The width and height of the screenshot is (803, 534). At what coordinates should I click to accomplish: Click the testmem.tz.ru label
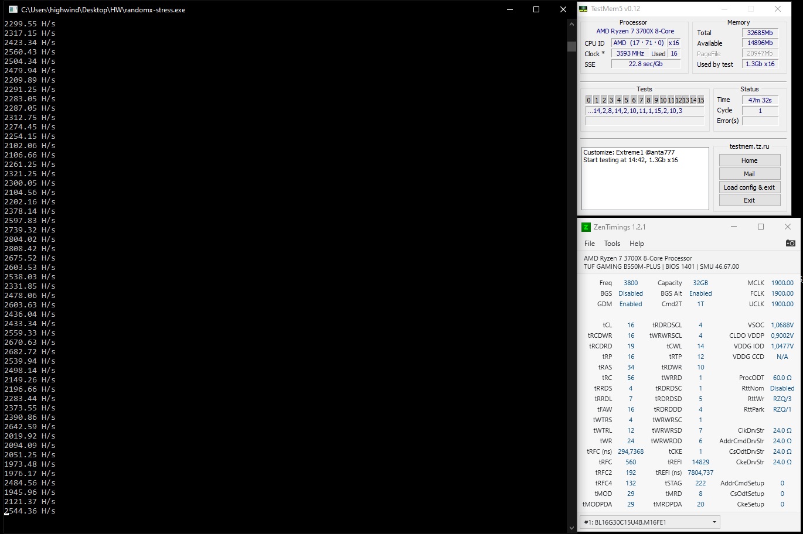pyautogui.click(x=750, y=146)
